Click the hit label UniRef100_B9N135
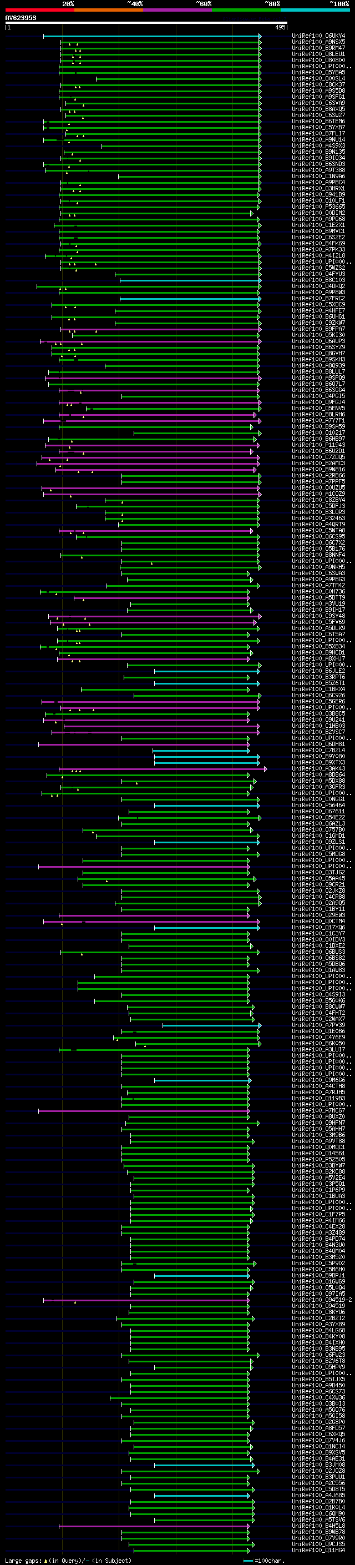355x1565 pixels. point(318,152)
